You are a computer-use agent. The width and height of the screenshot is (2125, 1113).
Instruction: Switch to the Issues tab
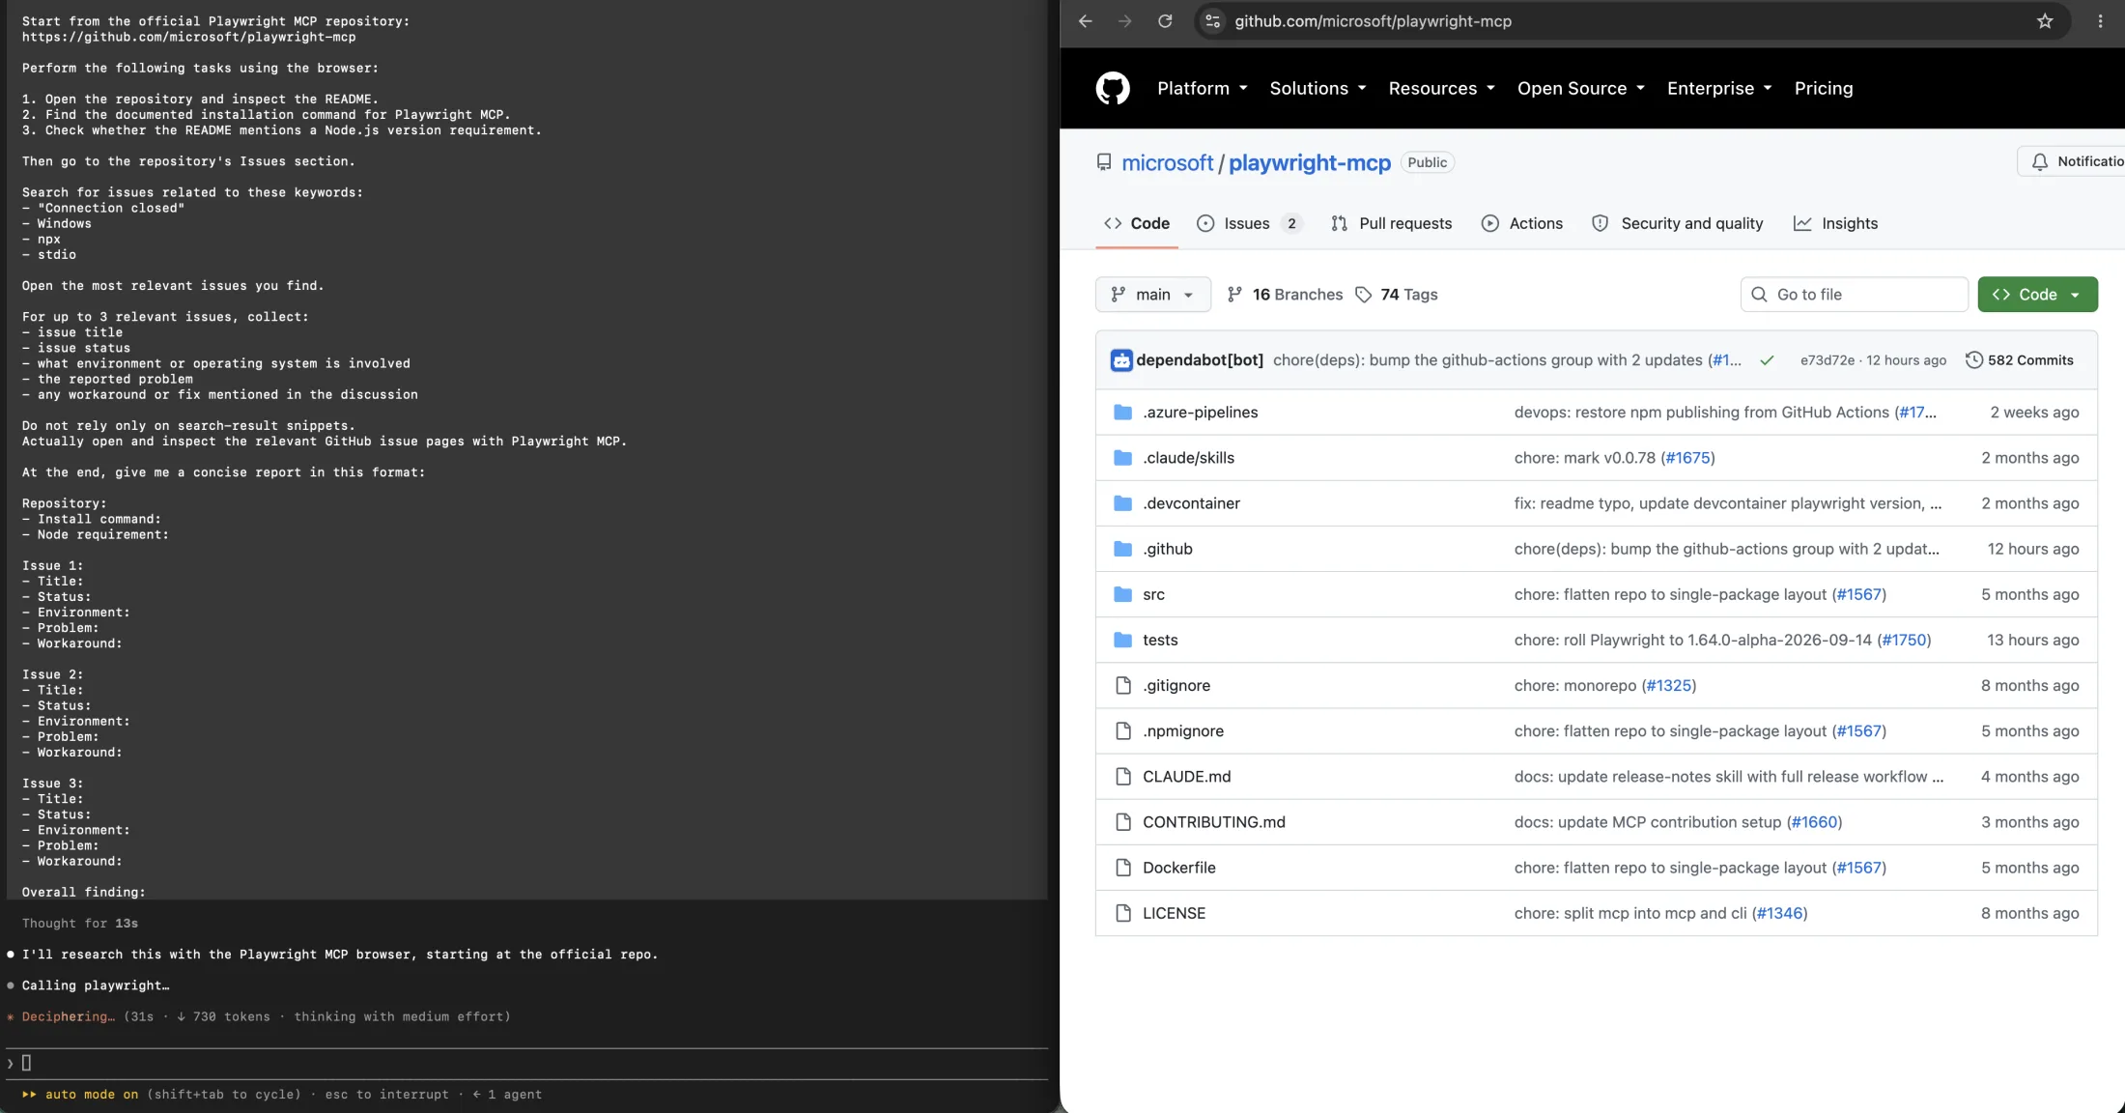(x=1250, y=223)
